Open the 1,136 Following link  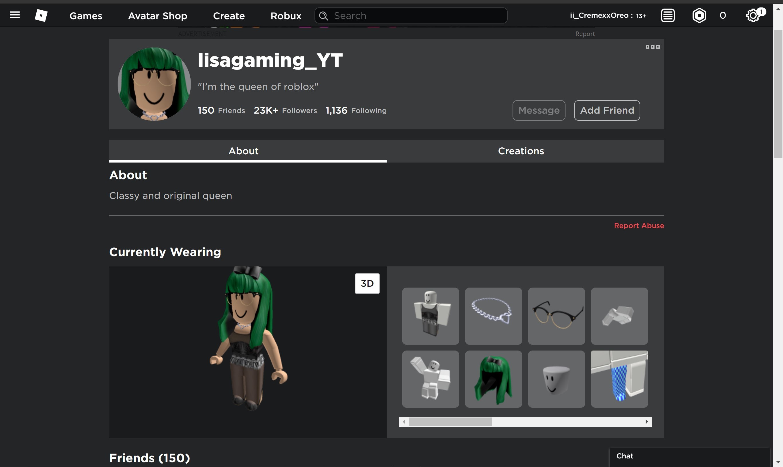356,110
